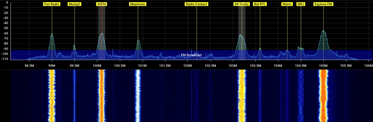Image resolution: width=373 pixels, height=122 pixels.
Task: Click the 102.5M frequency axis label
Action: click(x=210, y=66)
